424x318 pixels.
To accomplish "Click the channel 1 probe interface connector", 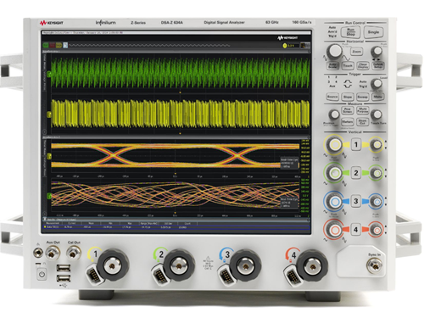I will [x=94, y=275].
